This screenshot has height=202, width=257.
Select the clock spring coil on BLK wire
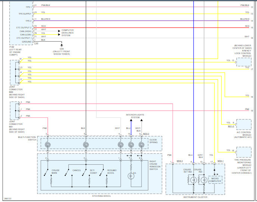pyautogui.click(x=86, y=145)
